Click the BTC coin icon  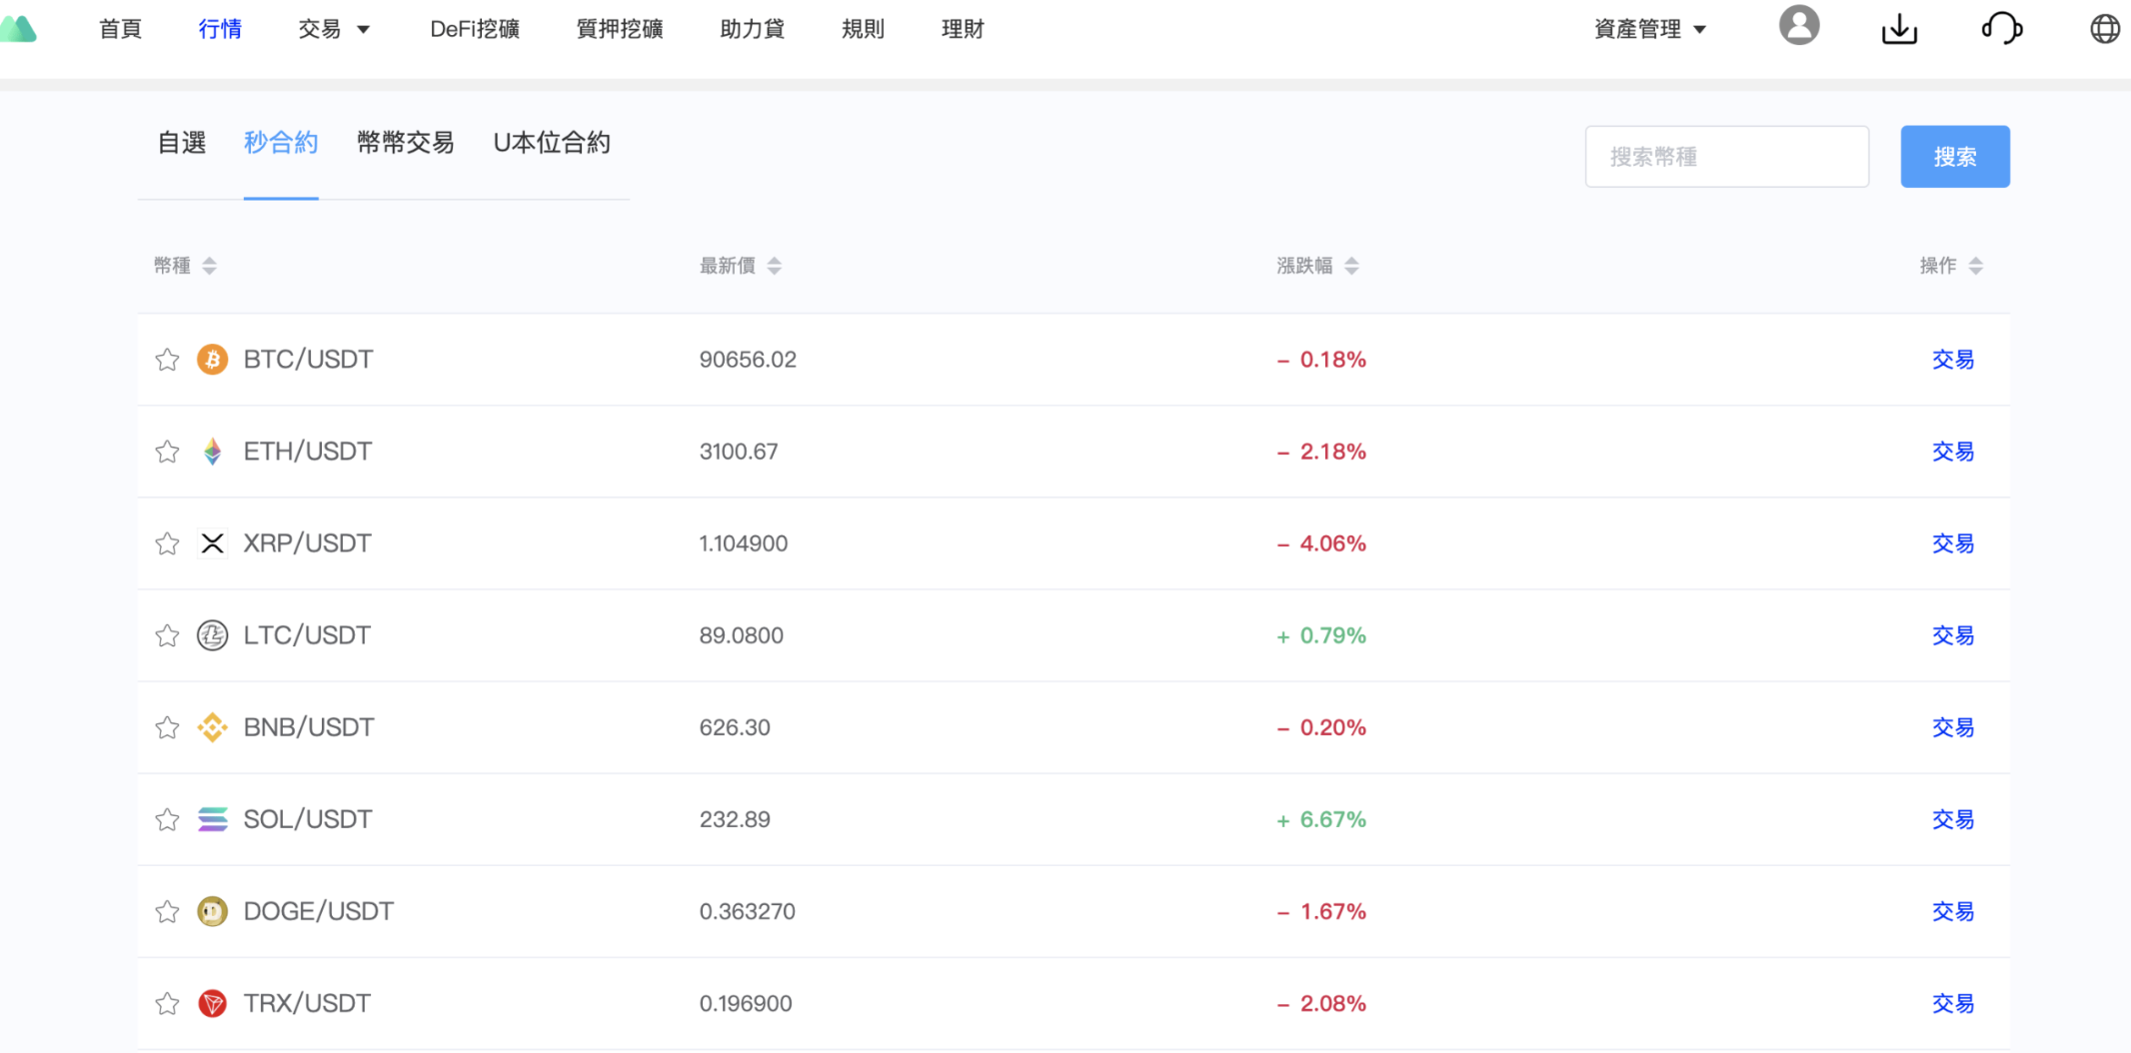pyautogui.click(x=212, y=359)
